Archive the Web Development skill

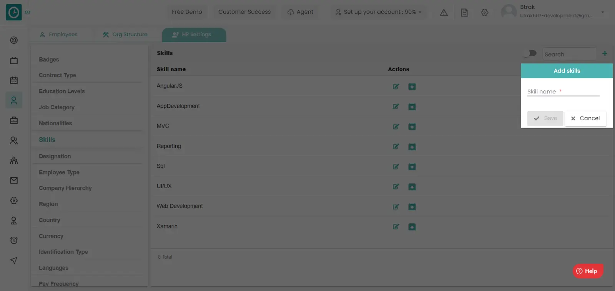(412, 207)
